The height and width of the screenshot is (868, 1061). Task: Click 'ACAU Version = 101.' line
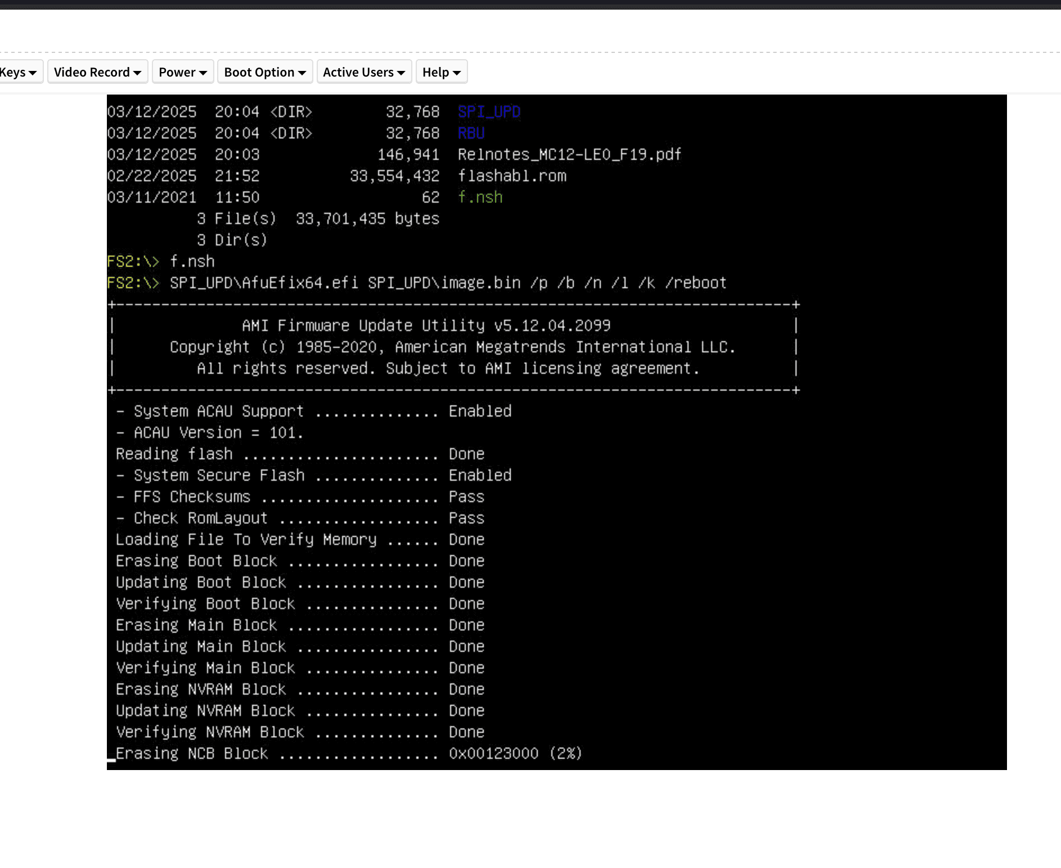(209, 433)
